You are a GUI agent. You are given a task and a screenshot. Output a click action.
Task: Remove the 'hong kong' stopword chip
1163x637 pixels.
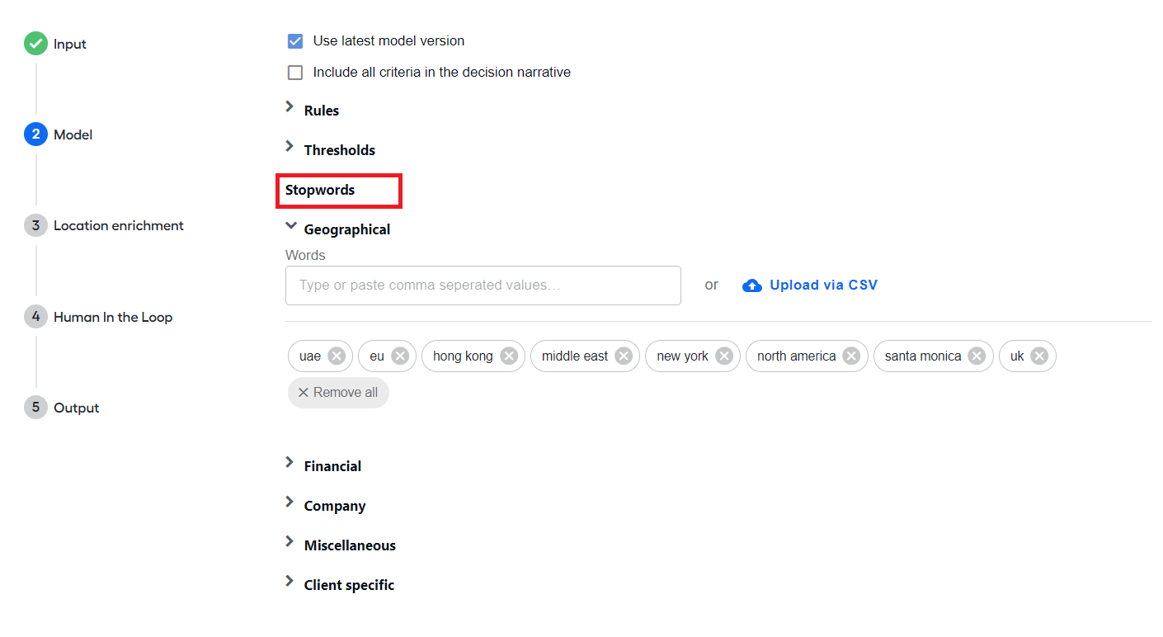[x=509, y=356]
